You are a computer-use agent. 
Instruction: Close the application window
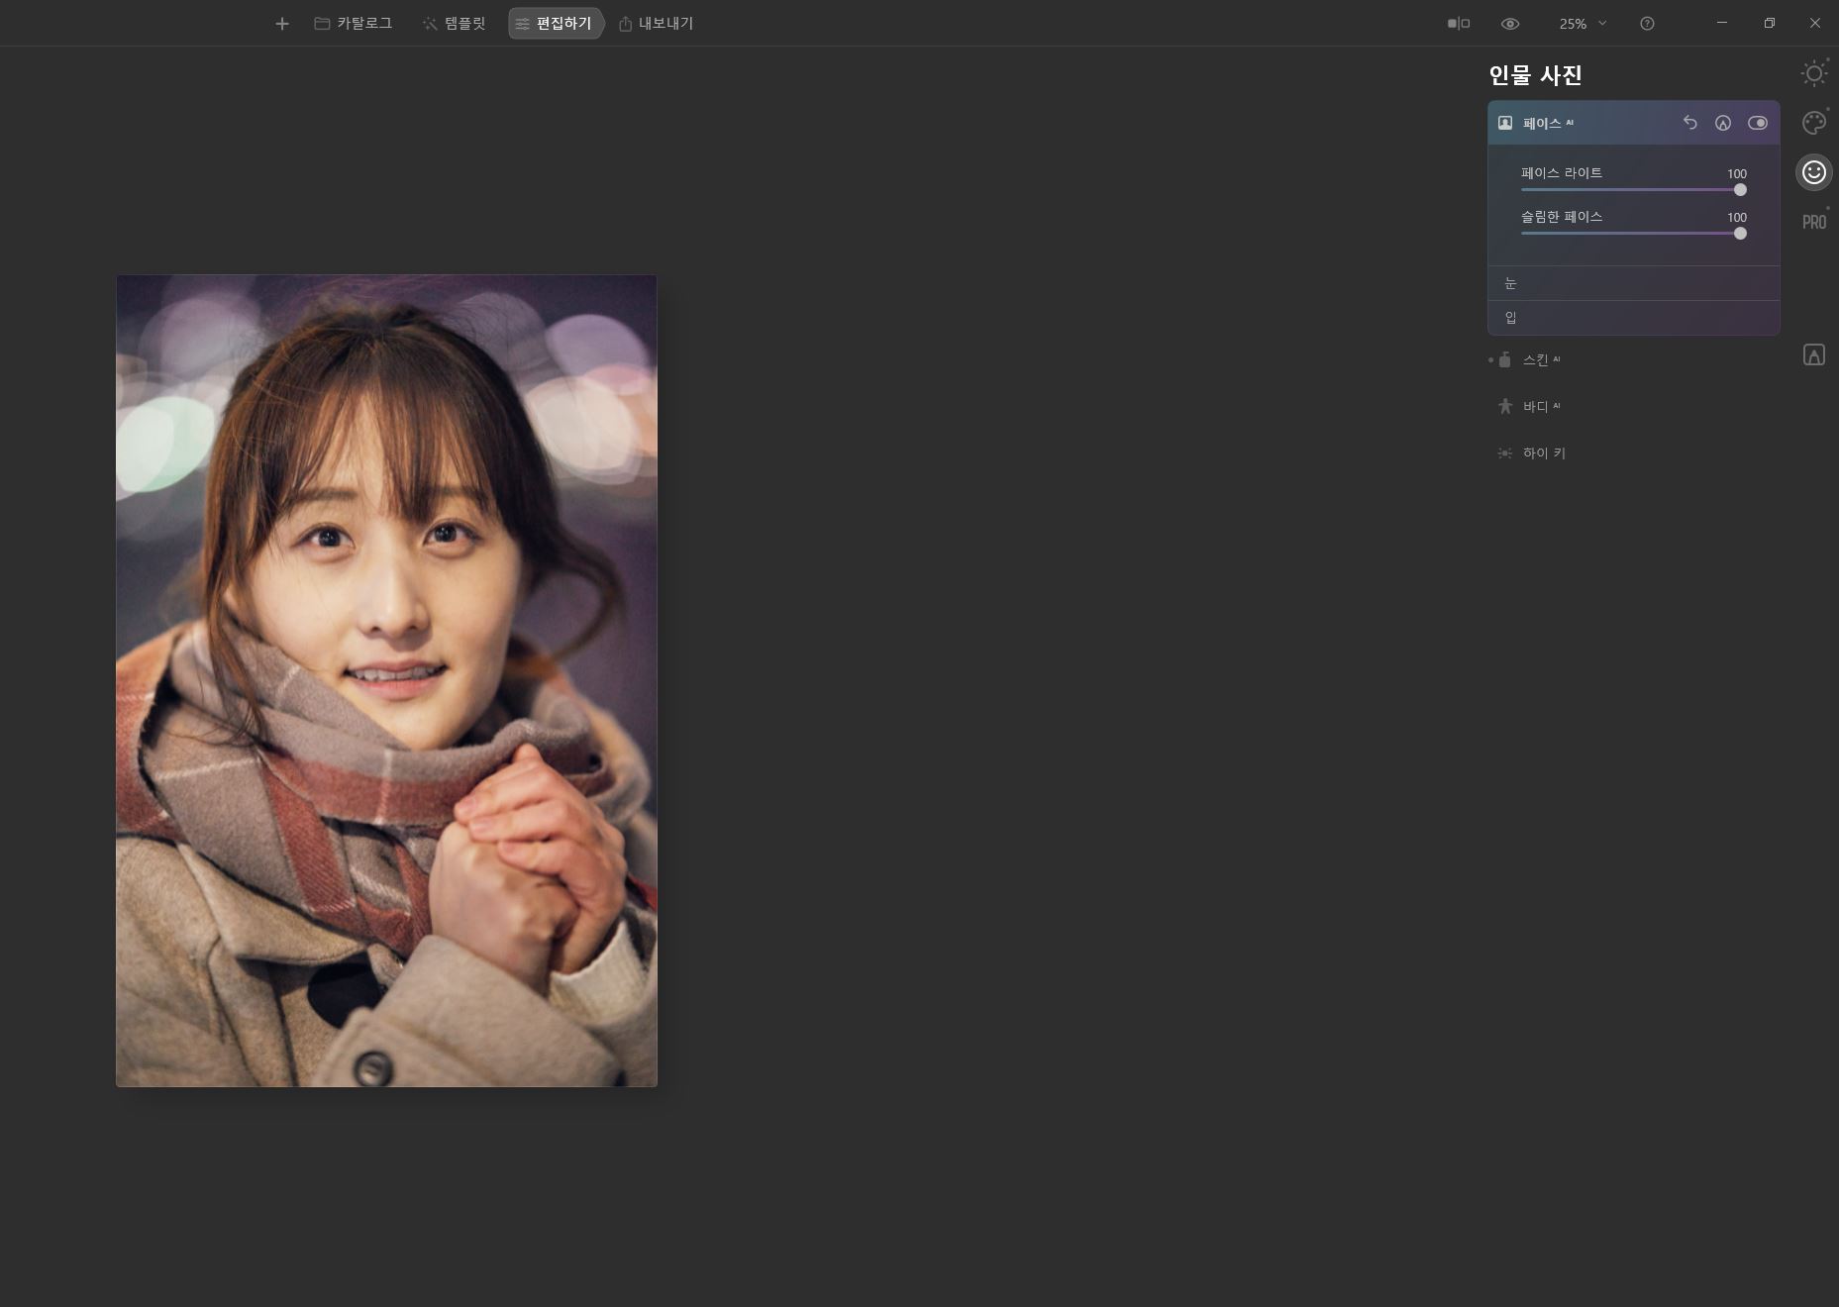coord(1815,23)
